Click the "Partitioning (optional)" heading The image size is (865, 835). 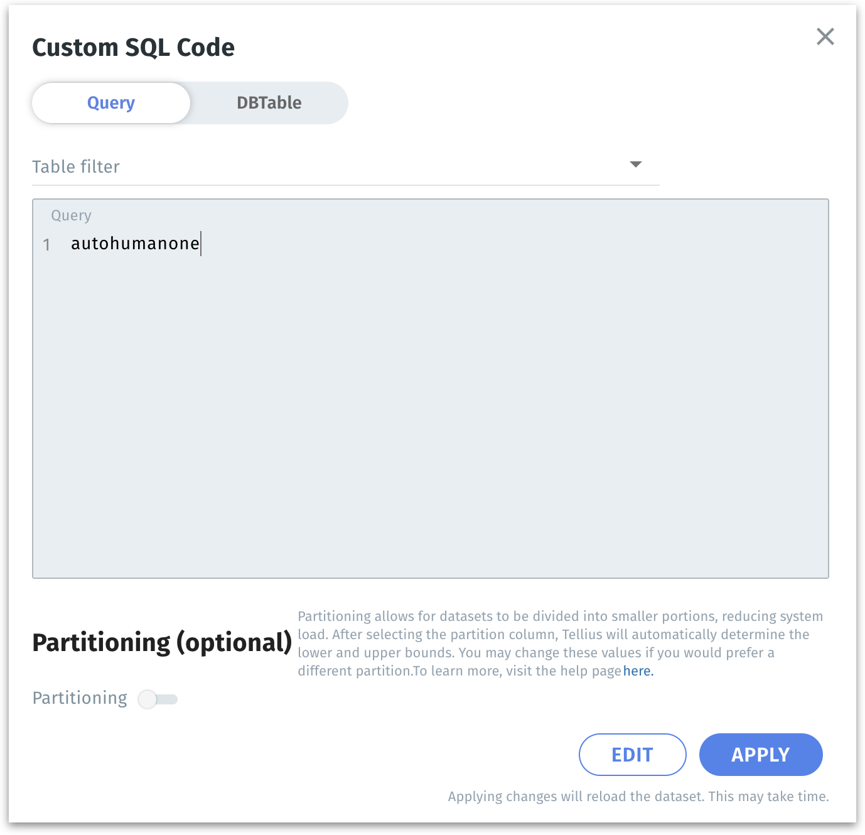click(x=162, y=642)
